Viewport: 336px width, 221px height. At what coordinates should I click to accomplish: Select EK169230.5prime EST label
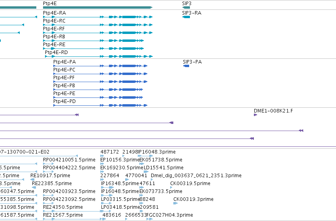(x=122, y=168)
